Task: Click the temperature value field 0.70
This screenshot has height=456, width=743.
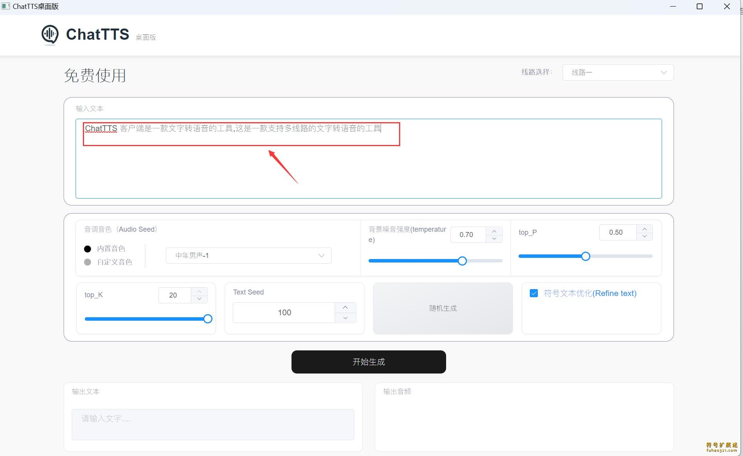Action: tap(468, 235)
